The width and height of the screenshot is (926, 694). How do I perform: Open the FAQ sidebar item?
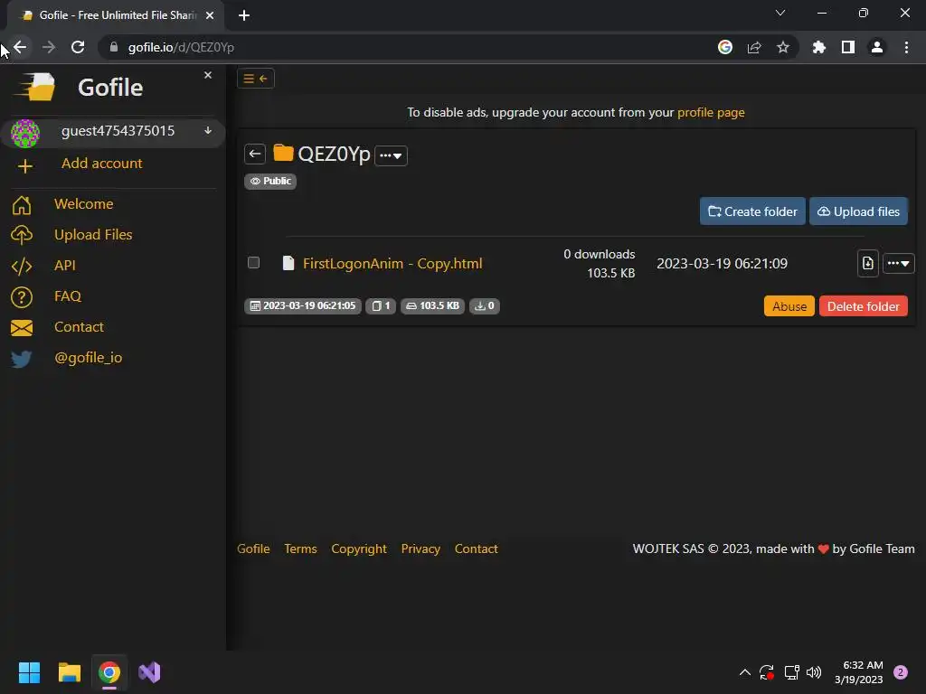pyautogui.click(x=68, y=295)
